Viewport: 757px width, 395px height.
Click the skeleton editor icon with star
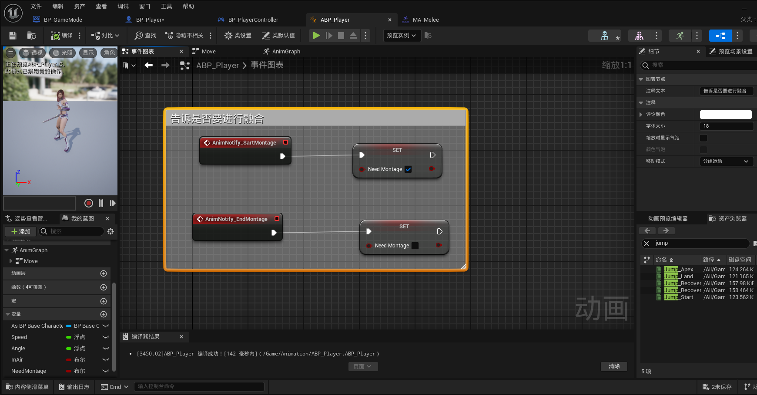coord(606,36)
